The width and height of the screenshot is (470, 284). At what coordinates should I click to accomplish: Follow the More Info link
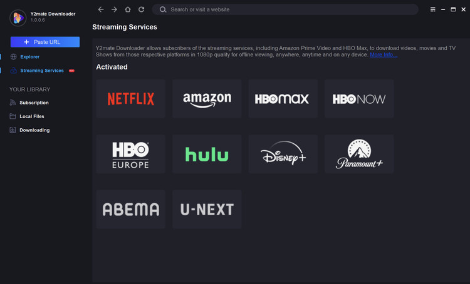(384, 55)
